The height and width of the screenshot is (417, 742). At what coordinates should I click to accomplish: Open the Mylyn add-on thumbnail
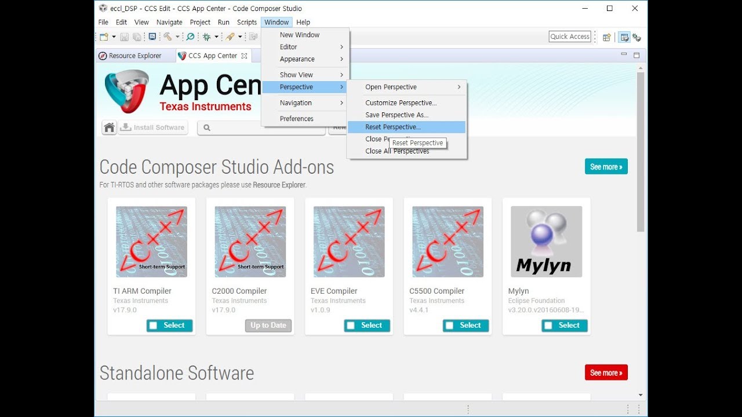546,242
